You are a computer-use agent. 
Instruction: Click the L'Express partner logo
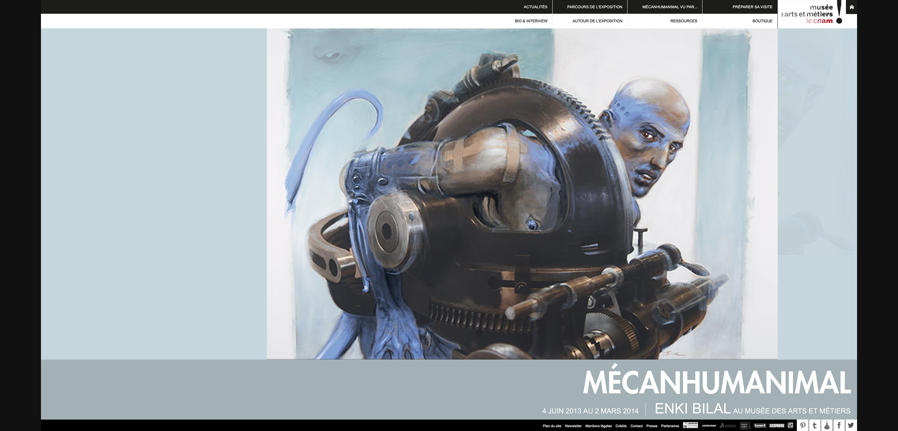[x=777, y=426]
